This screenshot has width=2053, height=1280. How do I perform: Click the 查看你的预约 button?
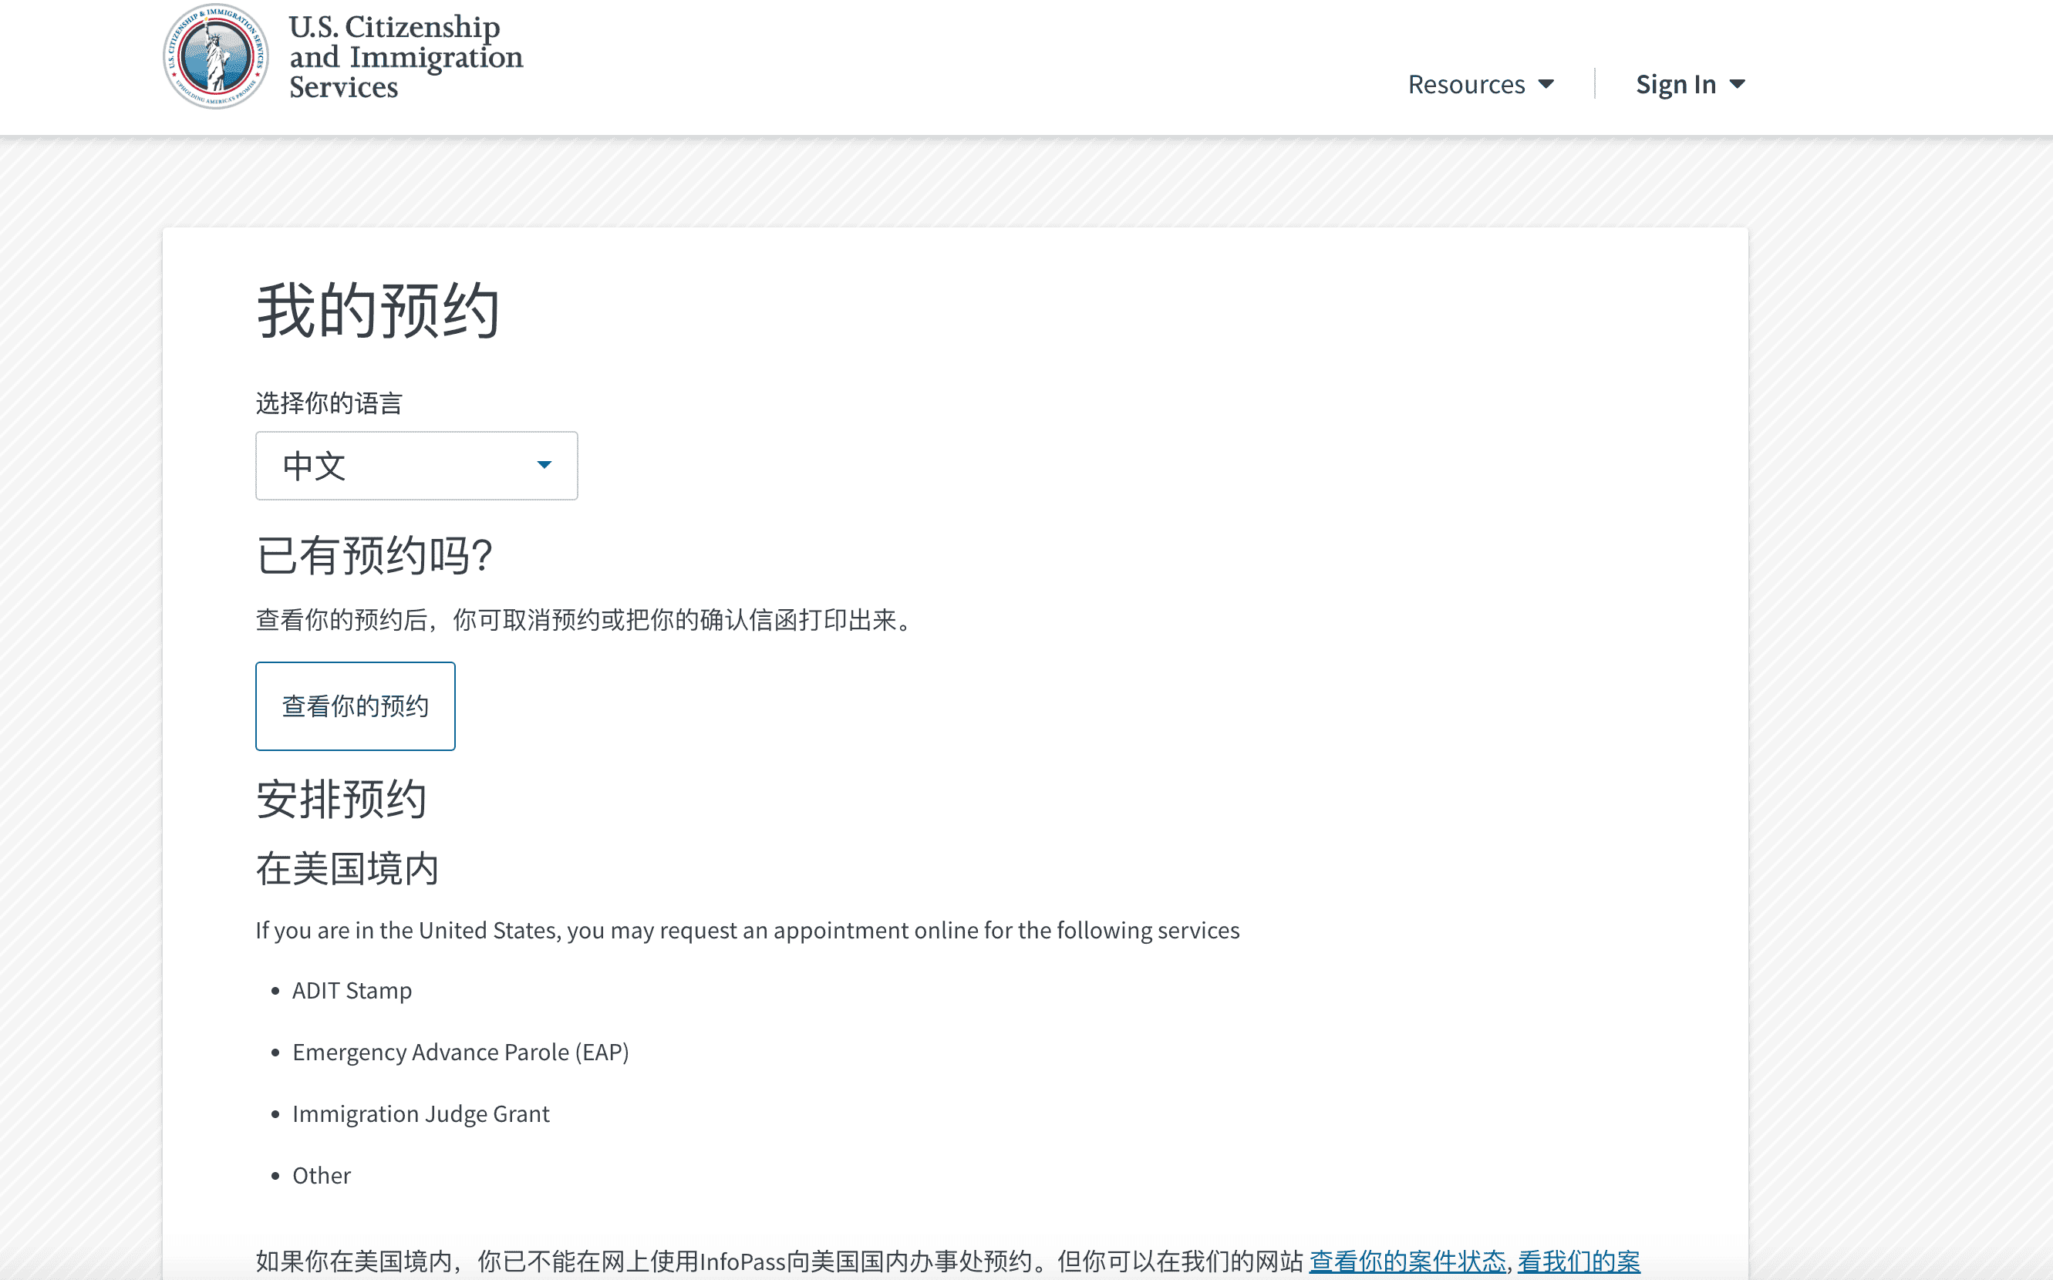click(355, 706)
